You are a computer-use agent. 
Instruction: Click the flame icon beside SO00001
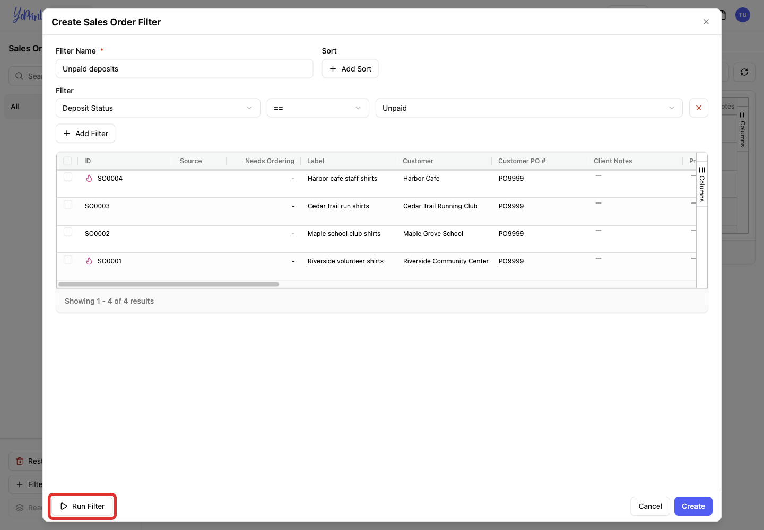pyautogui.click(x=89, y=261)
